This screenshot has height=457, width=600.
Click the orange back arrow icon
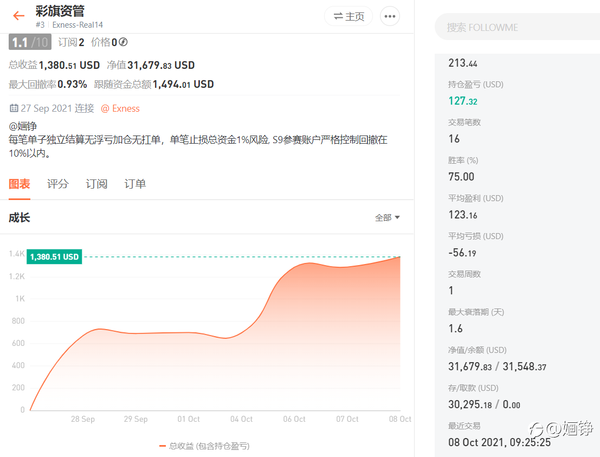tap(18, 16)
